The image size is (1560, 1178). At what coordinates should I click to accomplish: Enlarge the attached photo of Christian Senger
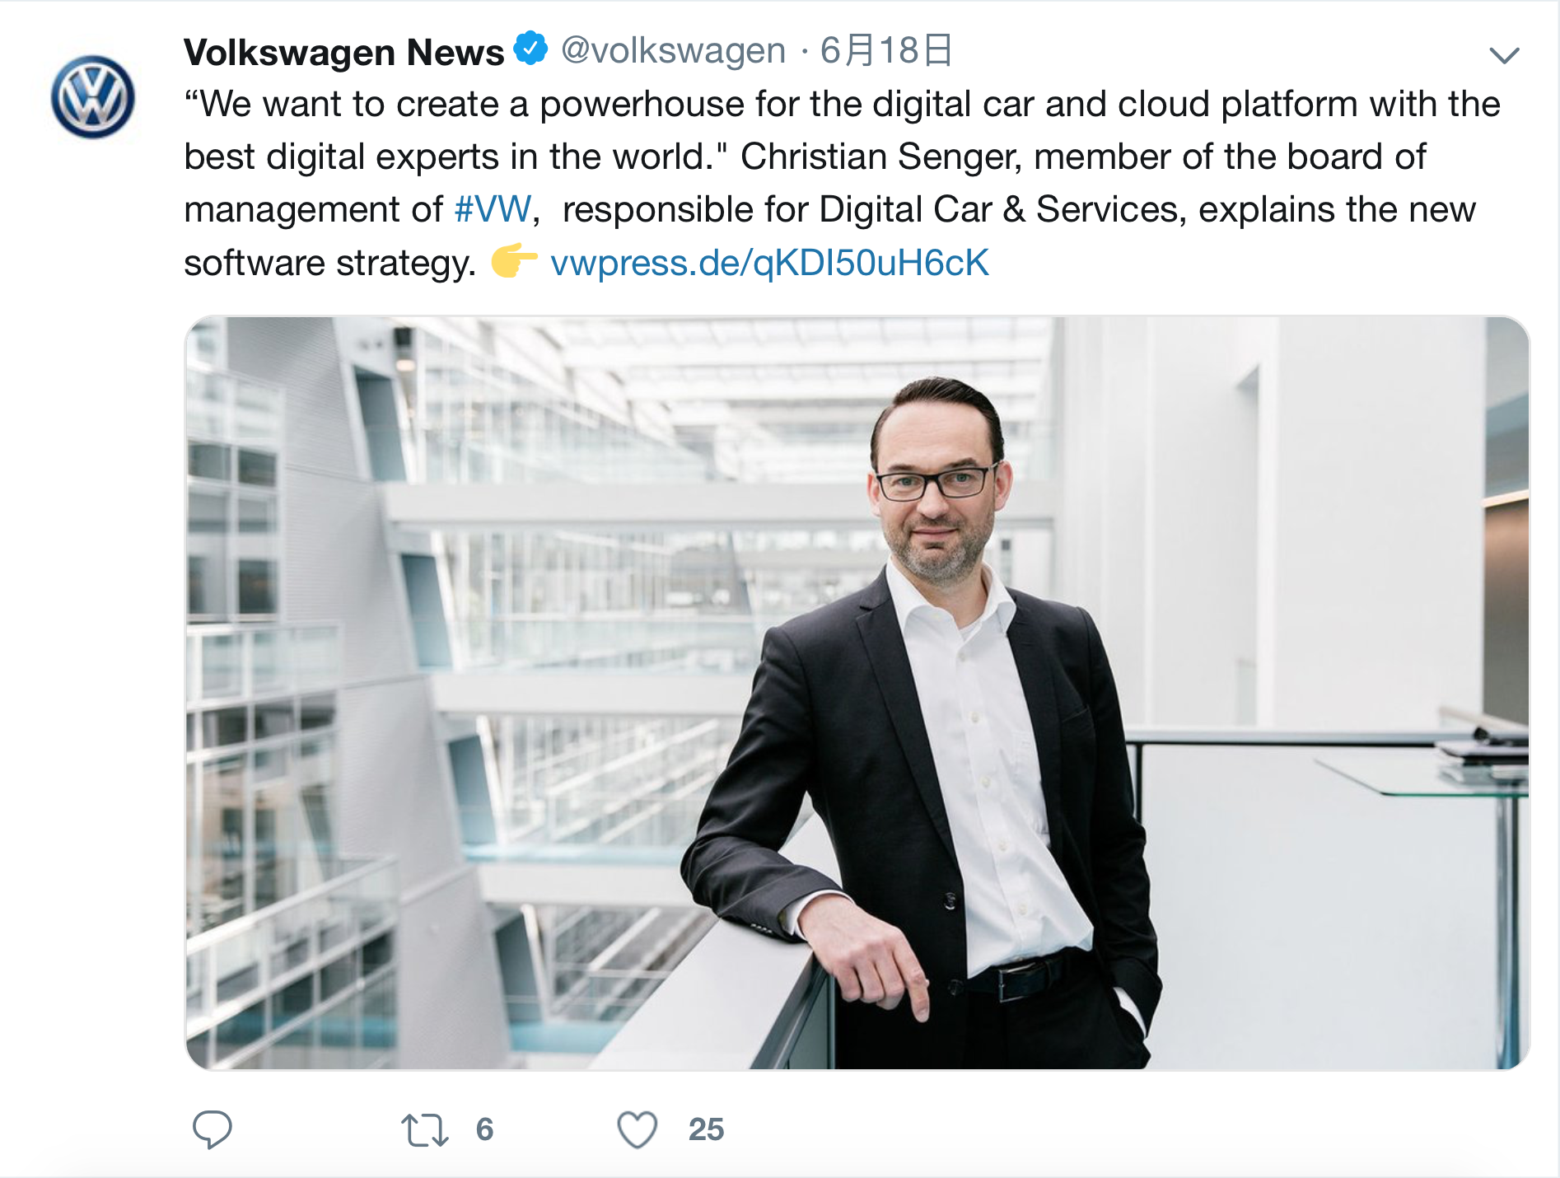[857, 693]
